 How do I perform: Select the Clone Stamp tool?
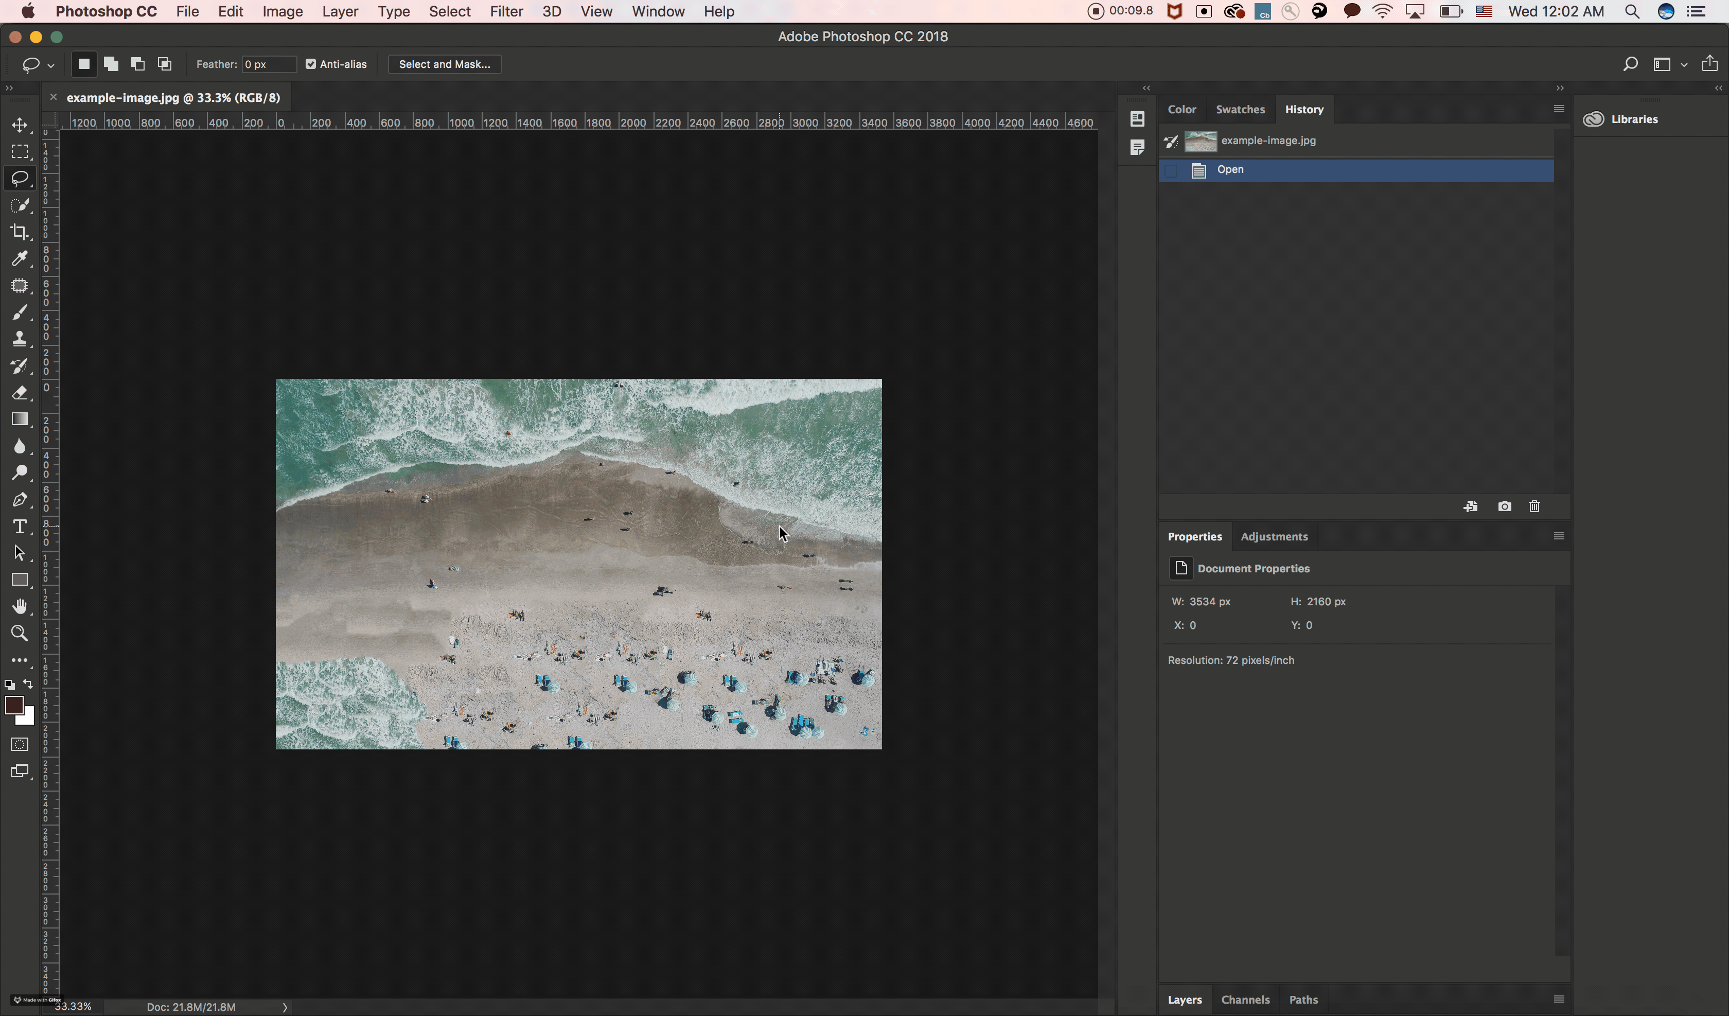click(x=19, y=339)
